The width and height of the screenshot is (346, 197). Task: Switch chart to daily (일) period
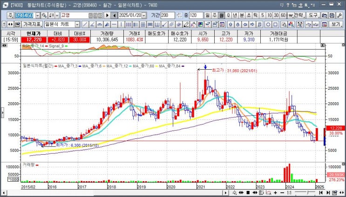[207, 15]
